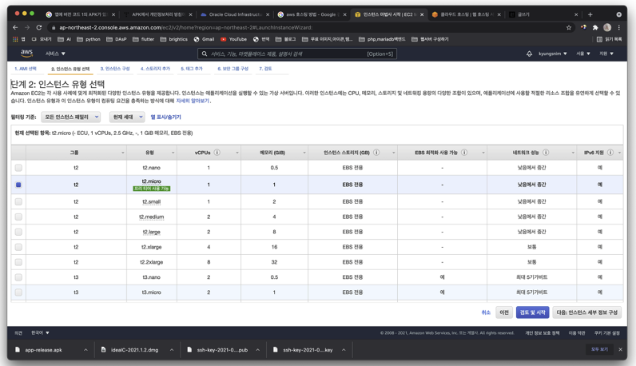Screen dimensions: 636x366
Task: Open the 읽기 목록 reading list
Action: pyautogui.click(x=609, y=39)
